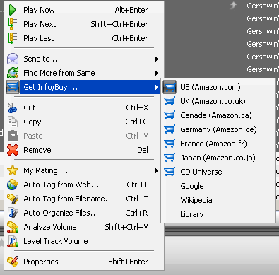Image resolution: width=279 pixels, height=275 pixels.
Task: Choose Play Next menu entry
Action: (x=84, y=24)
